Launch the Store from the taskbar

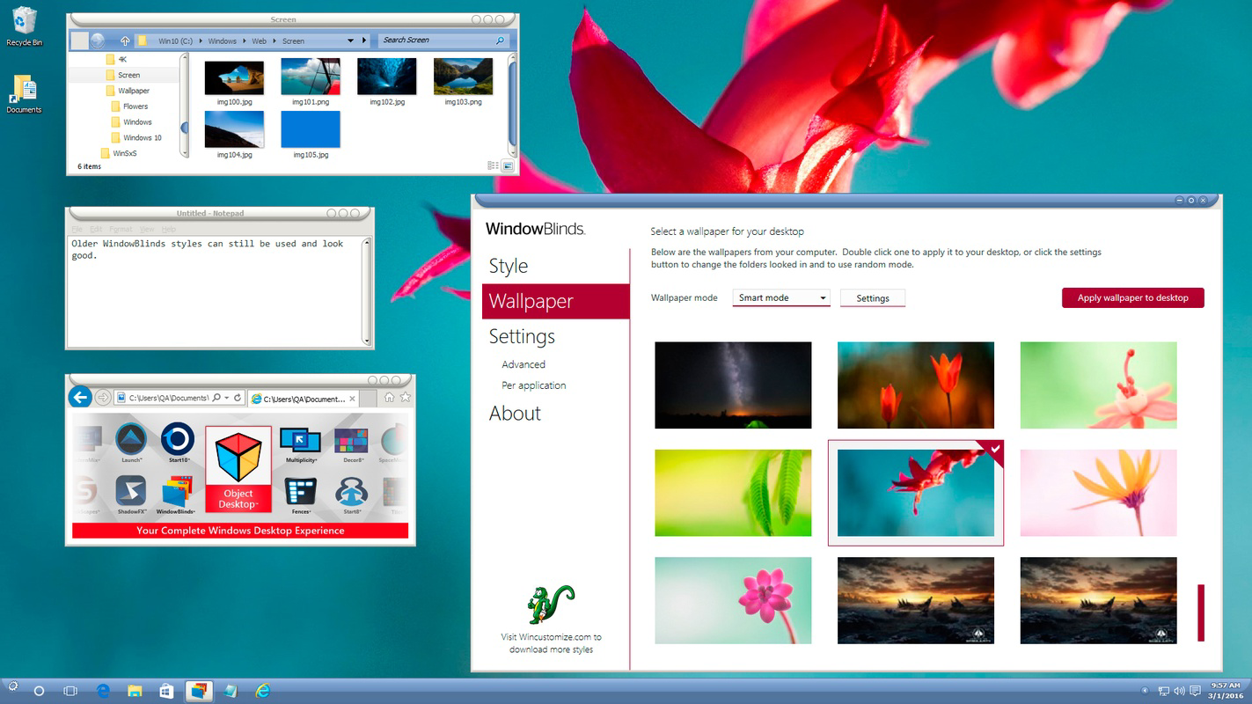pyautogui.click(x=166, y=691)
